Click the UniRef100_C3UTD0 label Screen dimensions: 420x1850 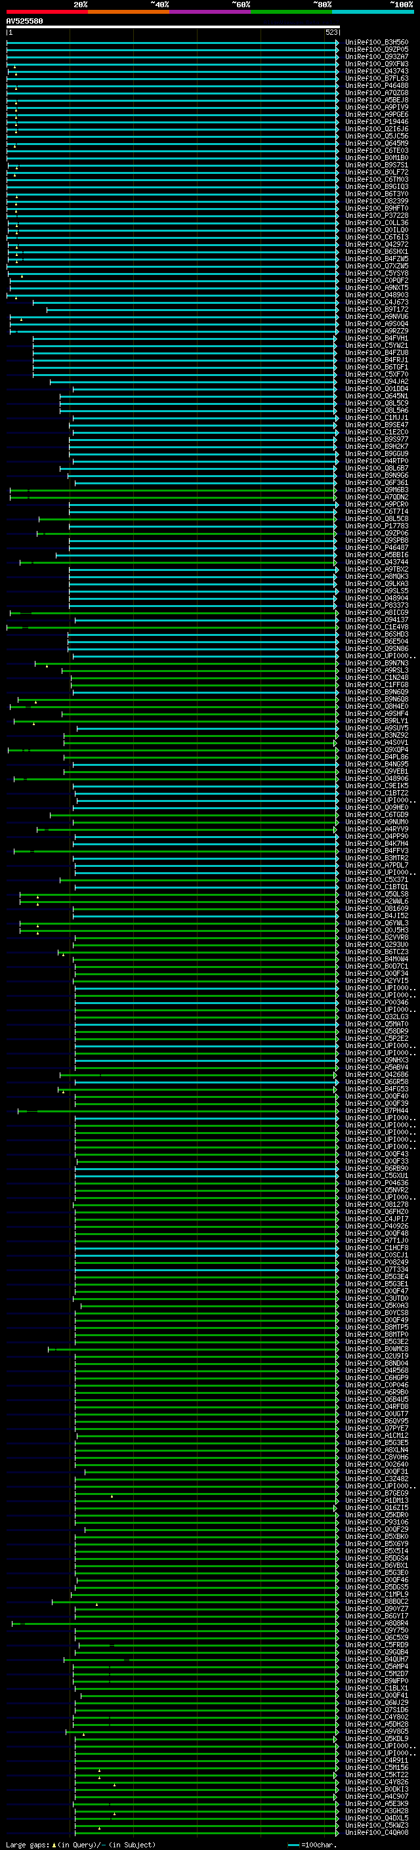[376, 1299]
